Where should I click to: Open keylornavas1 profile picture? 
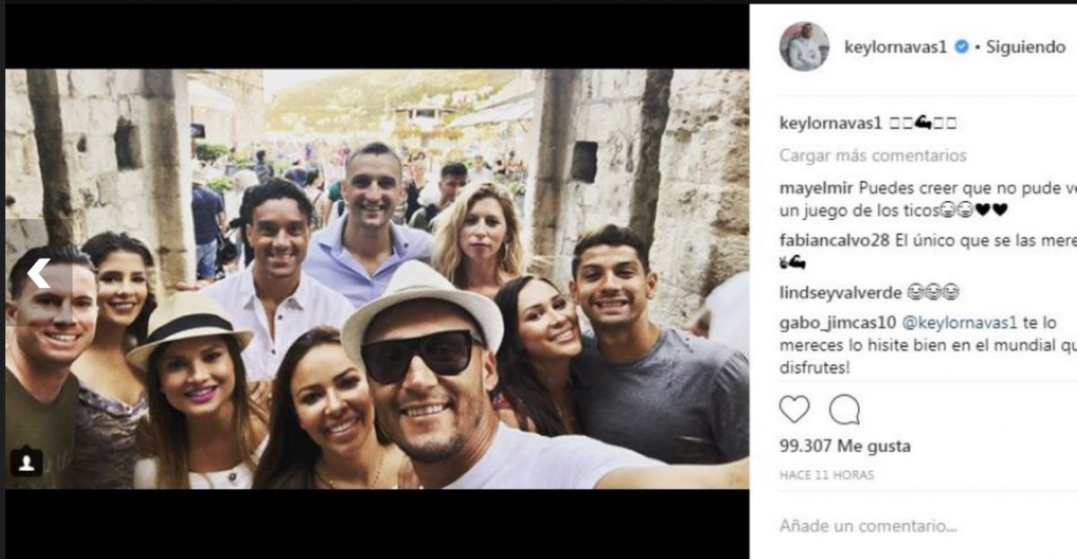point(803,47)
